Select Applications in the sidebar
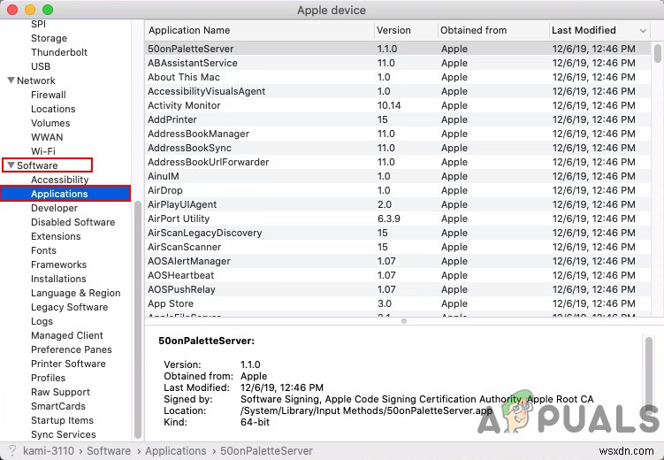The height and width of the screenshot is (460, 664). pos(65,194)
